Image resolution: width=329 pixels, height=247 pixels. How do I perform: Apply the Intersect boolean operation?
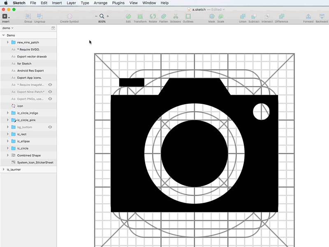(267, 16)
